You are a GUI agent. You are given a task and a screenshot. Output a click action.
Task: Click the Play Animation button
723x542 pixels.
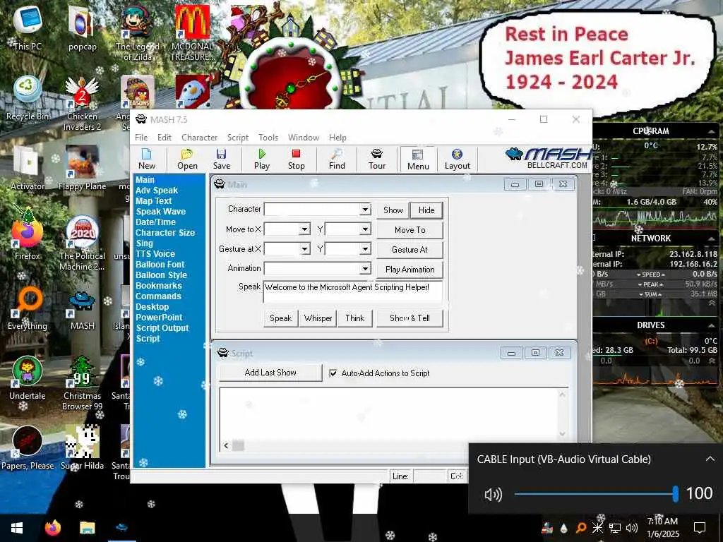click(x=410, y=270)
